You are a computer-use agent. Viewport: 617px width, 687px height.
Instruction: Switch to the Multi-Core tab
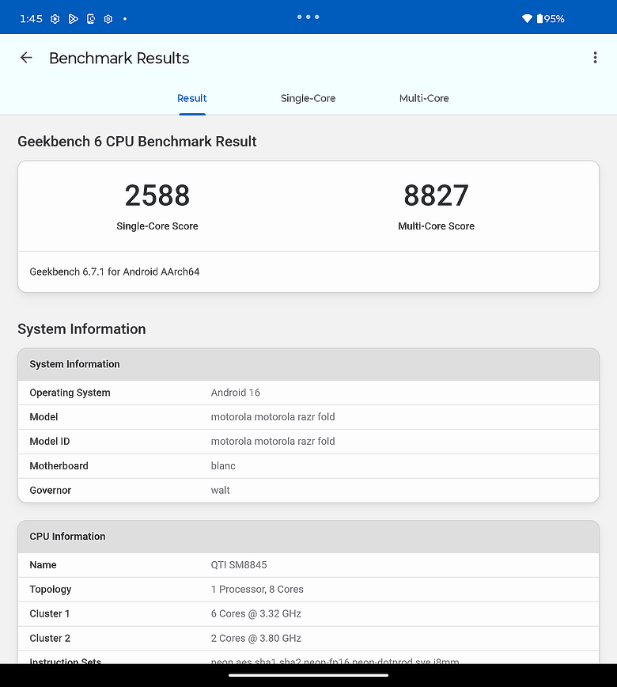pyautogui.click(x=424, y=99)
